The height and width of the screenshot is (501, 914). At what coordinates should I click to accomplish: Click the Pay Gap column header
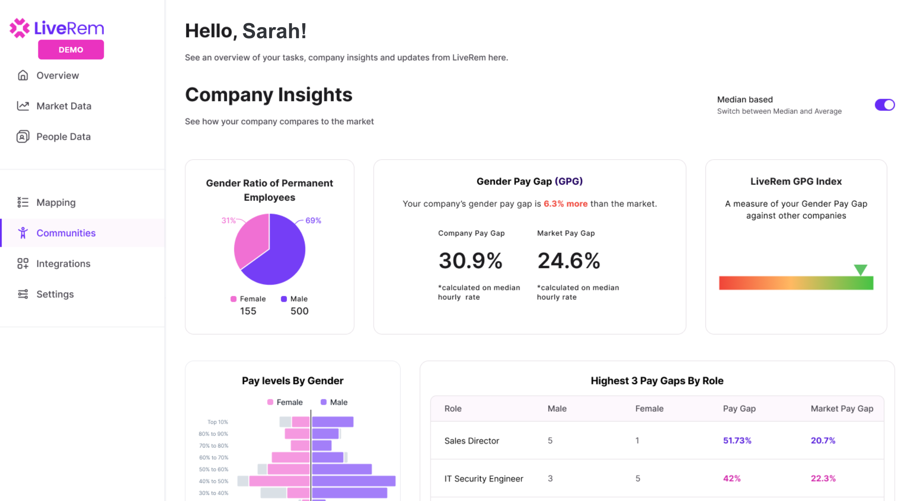click(x=739, y=409)
